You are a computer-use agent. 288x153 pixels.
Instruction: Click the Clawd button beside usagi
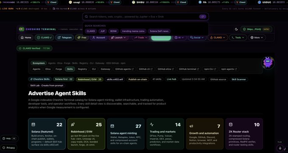pyautogui.click(x=115, y=3)
